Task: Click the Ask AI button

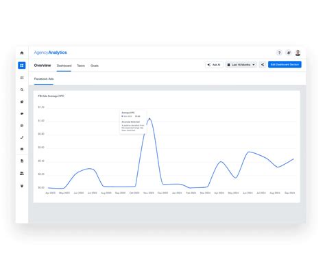Action: (x=214, y=65)
